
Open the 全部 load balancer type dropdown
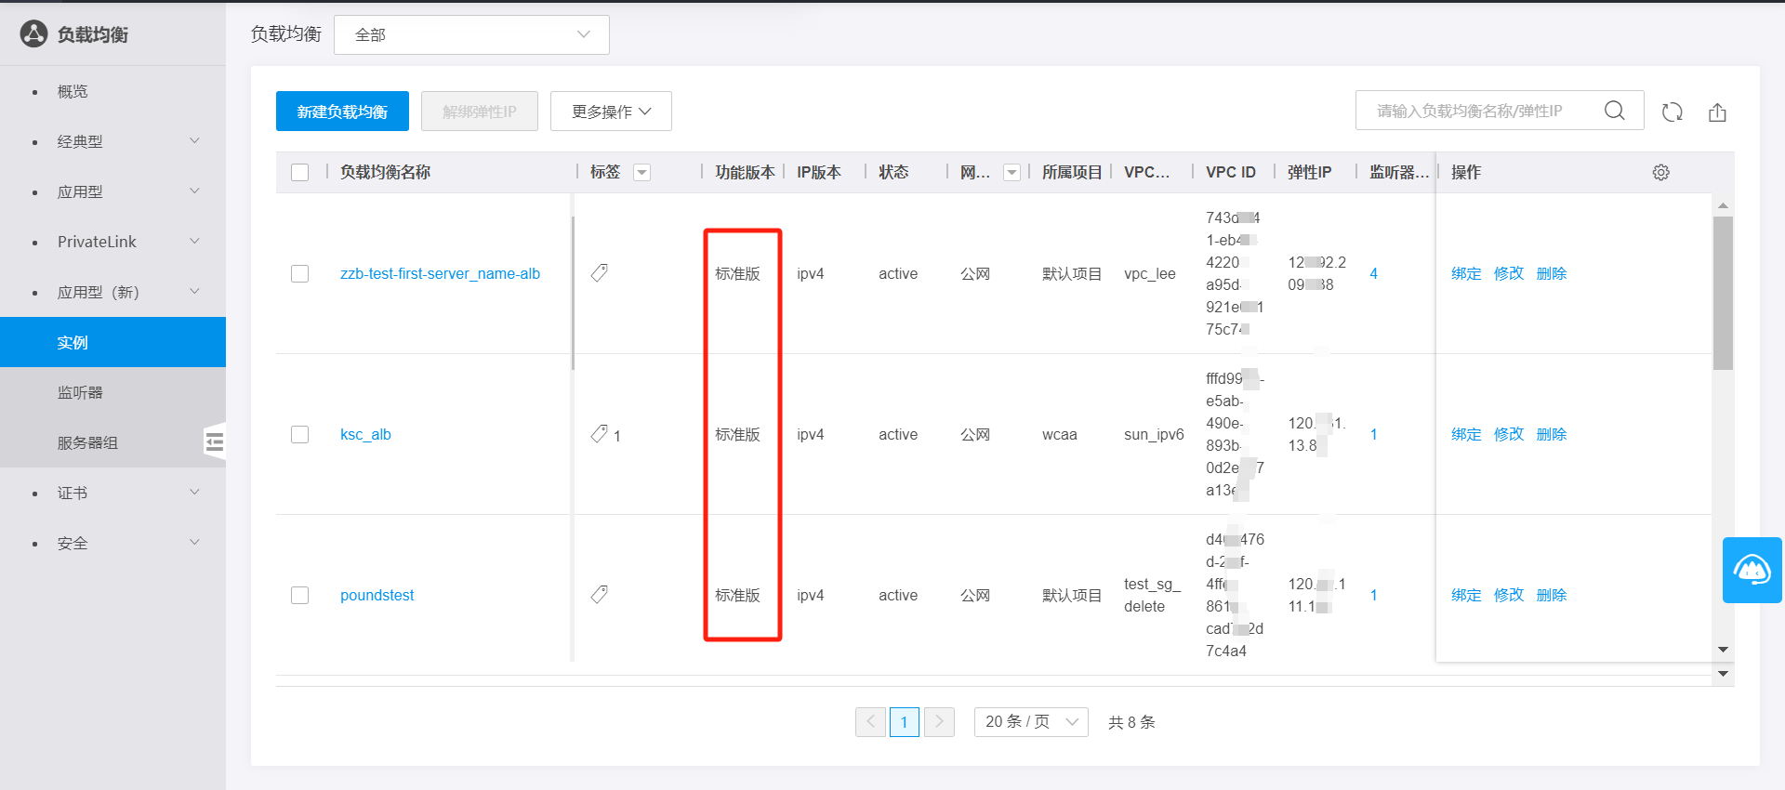tap(471, 34)
